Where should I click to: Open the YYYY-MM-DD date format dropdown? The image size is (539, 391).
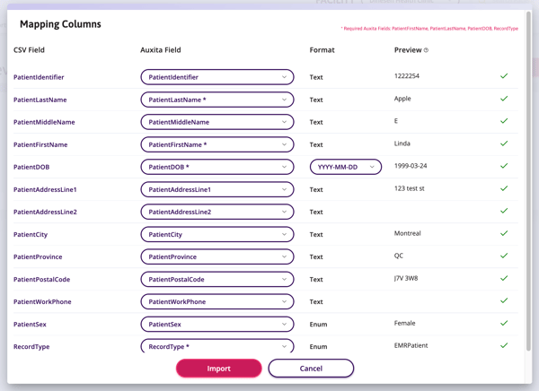[346, 167]
